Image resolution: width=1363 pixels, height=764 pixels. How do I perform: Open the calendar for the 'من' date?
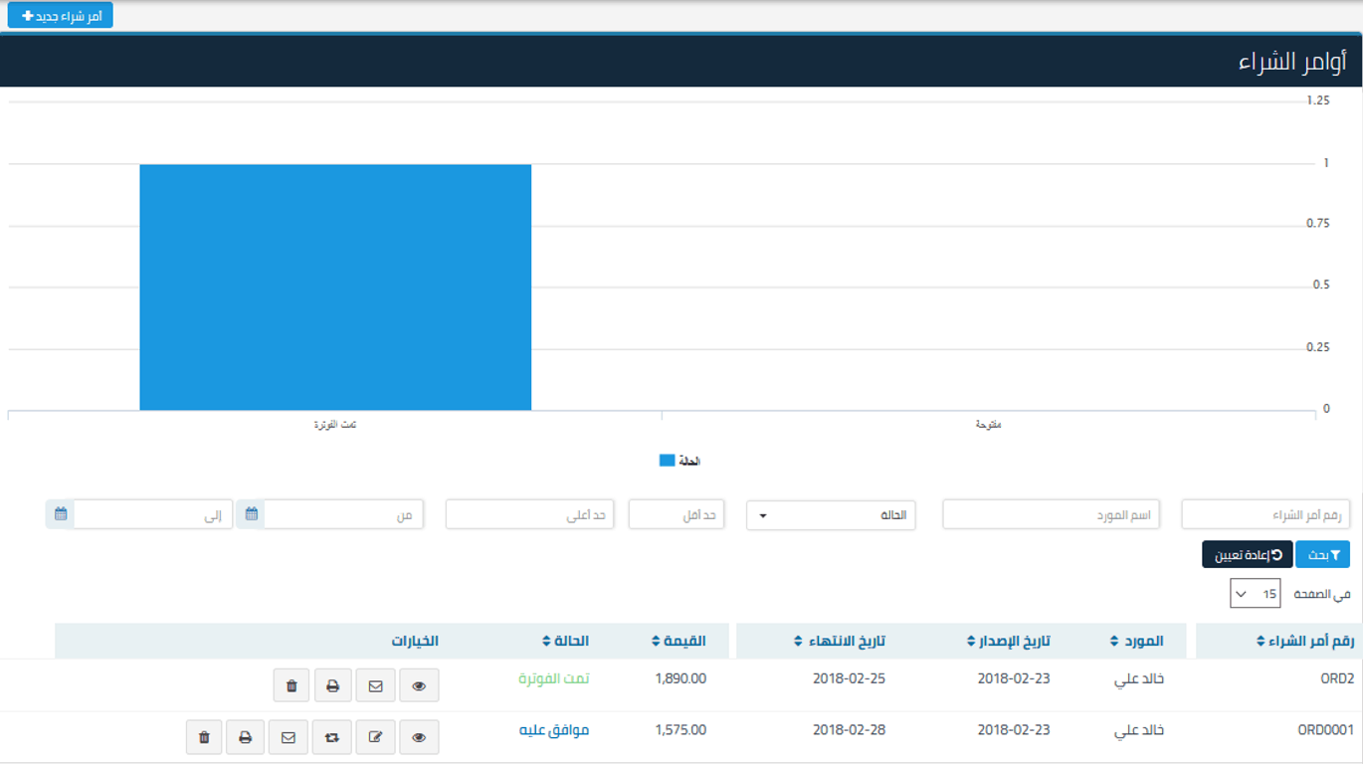tap(252, 514)
